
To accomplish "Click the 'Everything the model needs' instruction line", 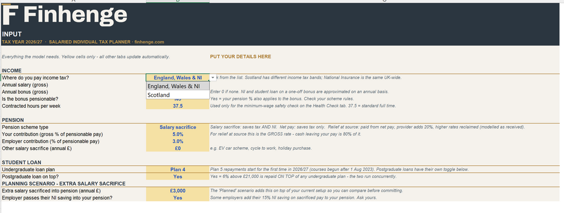I will coord(85,57).
